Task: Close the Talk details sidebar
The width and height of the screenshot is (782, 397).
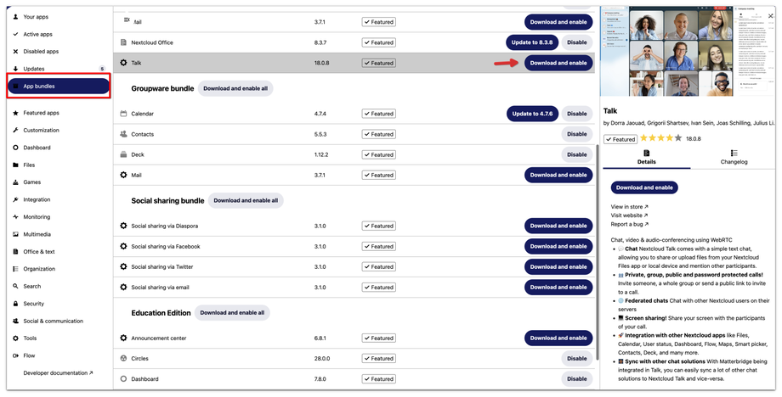Action: (770, 16)
